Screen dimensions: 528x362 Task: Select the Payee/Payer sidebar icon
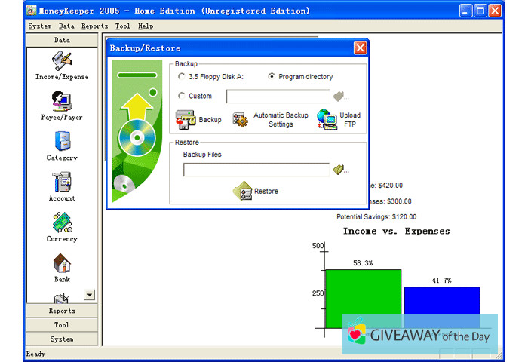click(x=62, y=101)
